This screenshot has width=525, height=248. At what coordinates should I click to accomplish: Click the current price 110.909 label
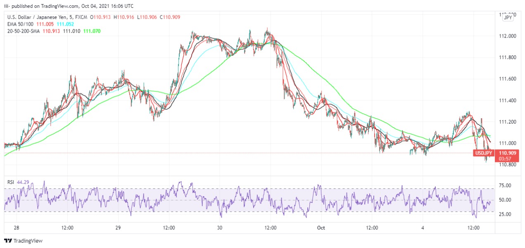click(x=508, y=153)
